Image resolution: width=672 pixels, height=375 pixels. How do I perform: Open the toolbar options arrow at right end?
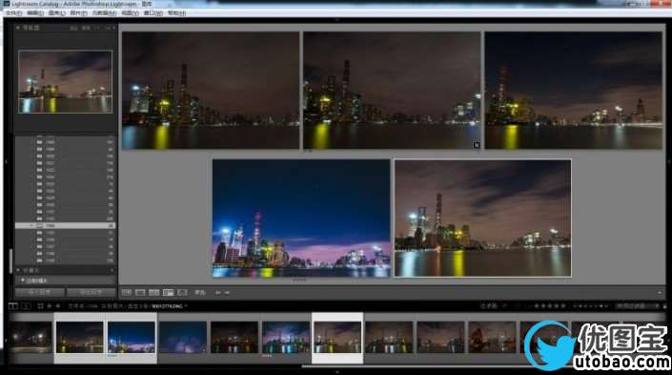tap(660, 293)
